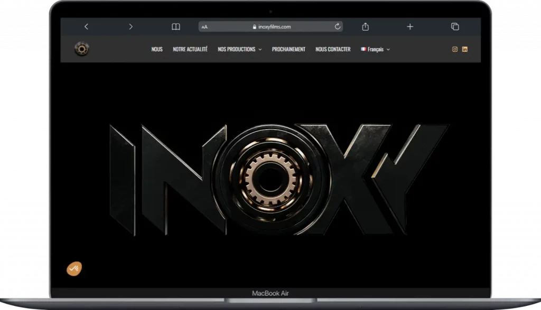Open the orange chat widget bubble
The image size is (541, 310).
pyautogui.click(x=73, y=268)
